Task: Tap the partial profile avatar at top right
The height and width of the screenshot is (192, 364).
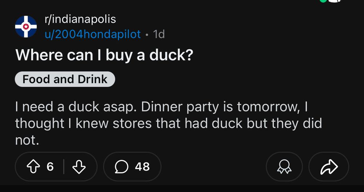Action: [x=336, y=1]
